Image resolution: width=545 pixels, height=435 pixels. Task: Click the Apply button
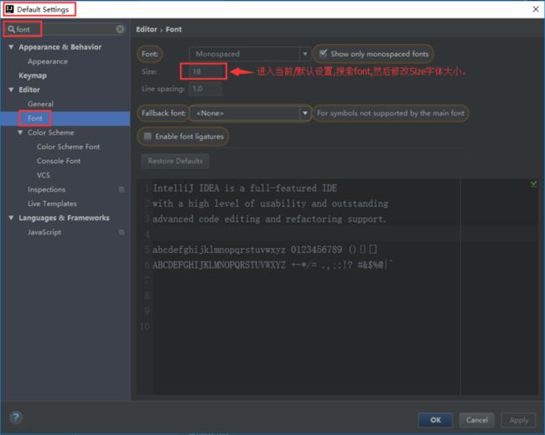point(518,420)
